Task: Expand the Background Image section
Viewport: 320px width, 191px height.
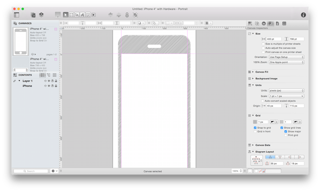Action: pos(253,78)
